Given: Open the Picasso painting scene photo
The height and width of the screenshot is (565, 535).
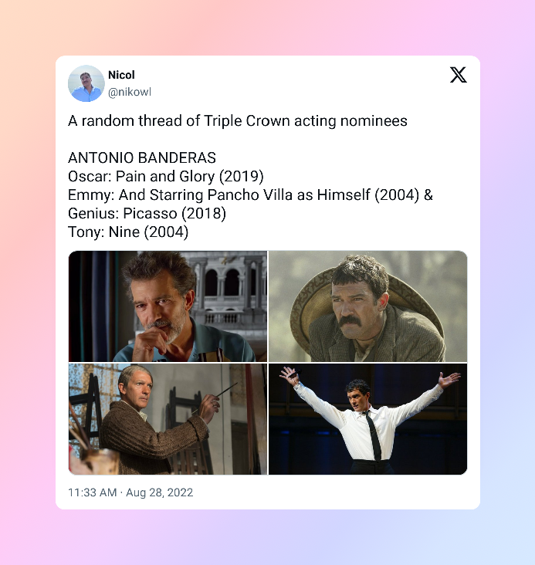Looking at the screenshot, I should (x=168, y=419).
